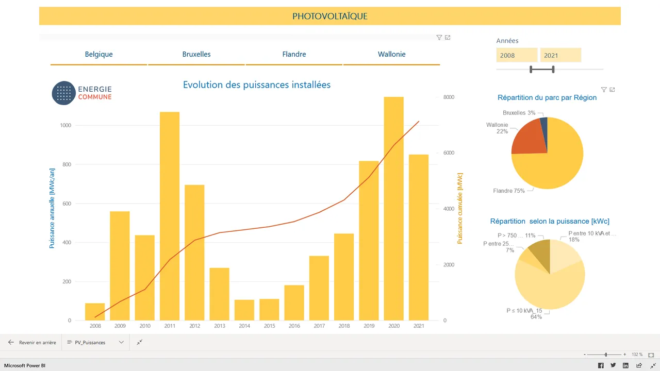
Task: Click the '132 %' zoom level text
Action: click(x=637, y=355)
